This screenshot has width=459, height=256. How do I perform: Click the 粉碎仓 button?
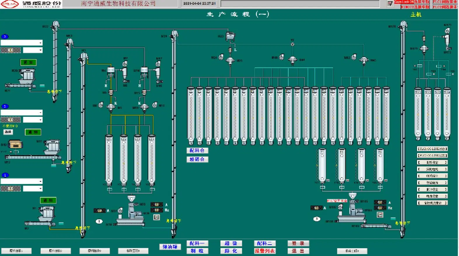[197, 159]
